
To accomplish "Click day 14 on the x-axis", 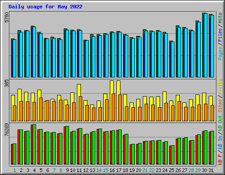I will (99, 170).
